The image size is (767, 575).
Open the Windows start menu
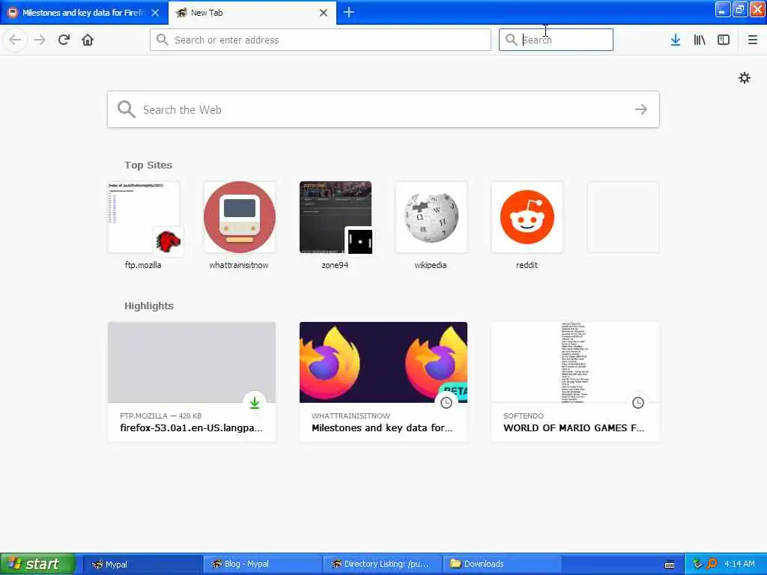tap(37, 564)
